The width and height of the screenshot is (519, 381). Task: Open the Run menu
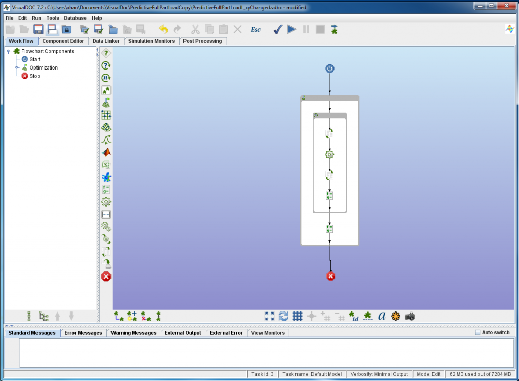pyautogui.click(x=36, y=18)
